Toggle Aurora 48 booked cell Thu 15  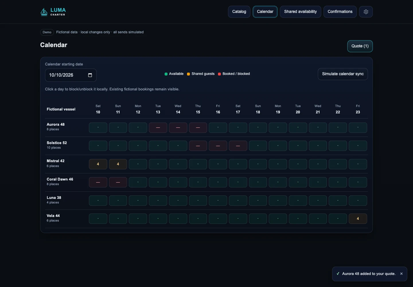(198, 128)
